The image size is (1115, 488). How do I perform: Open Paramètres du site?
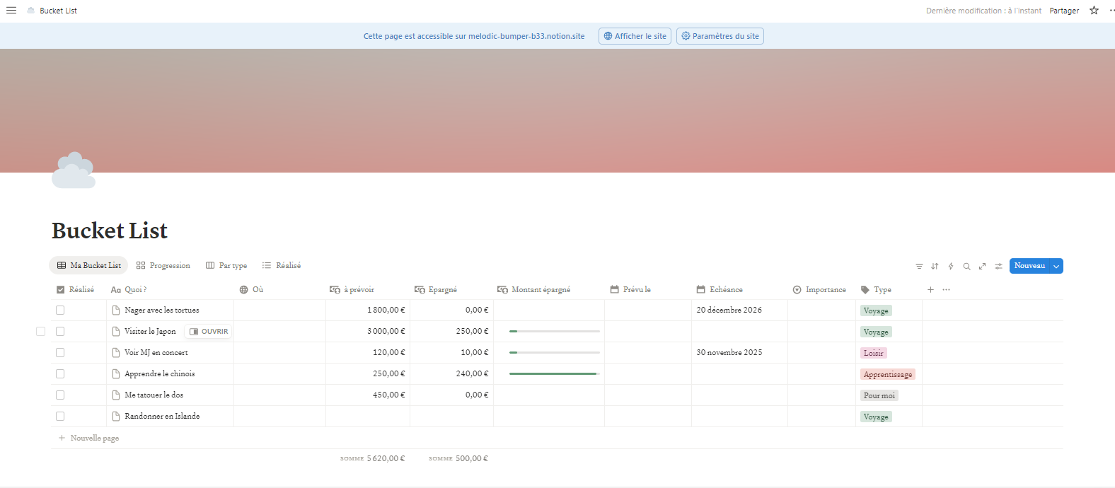click(x=720, y=36)
